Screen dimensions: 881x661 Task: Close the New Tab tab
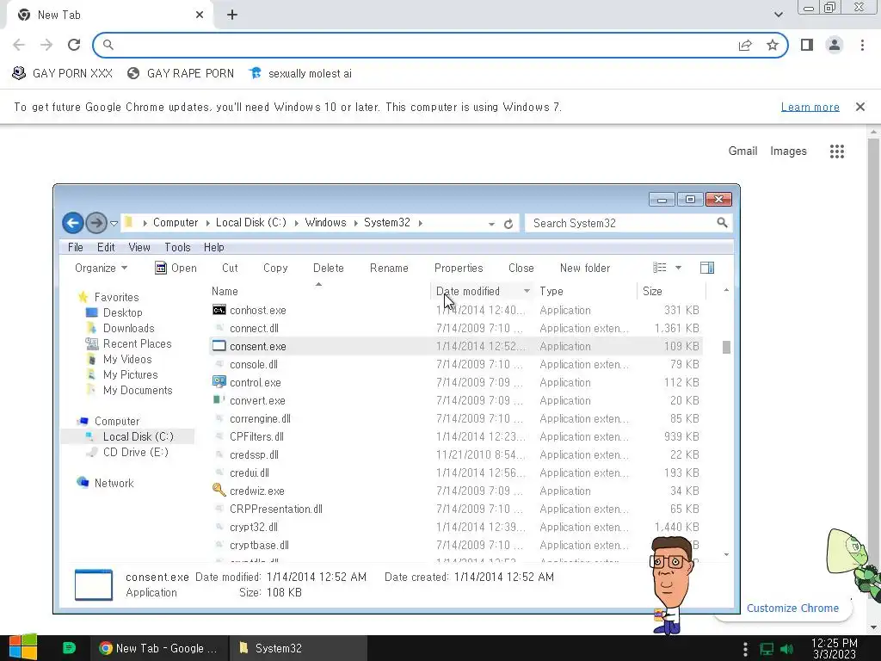[x=200, y=15]
